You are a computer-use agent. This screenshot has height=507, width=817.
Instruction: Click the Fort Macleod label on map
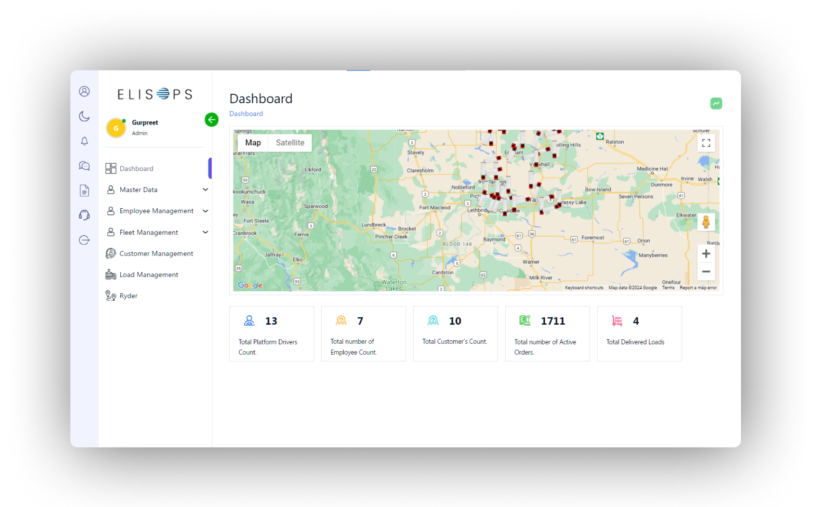point(435,207)
